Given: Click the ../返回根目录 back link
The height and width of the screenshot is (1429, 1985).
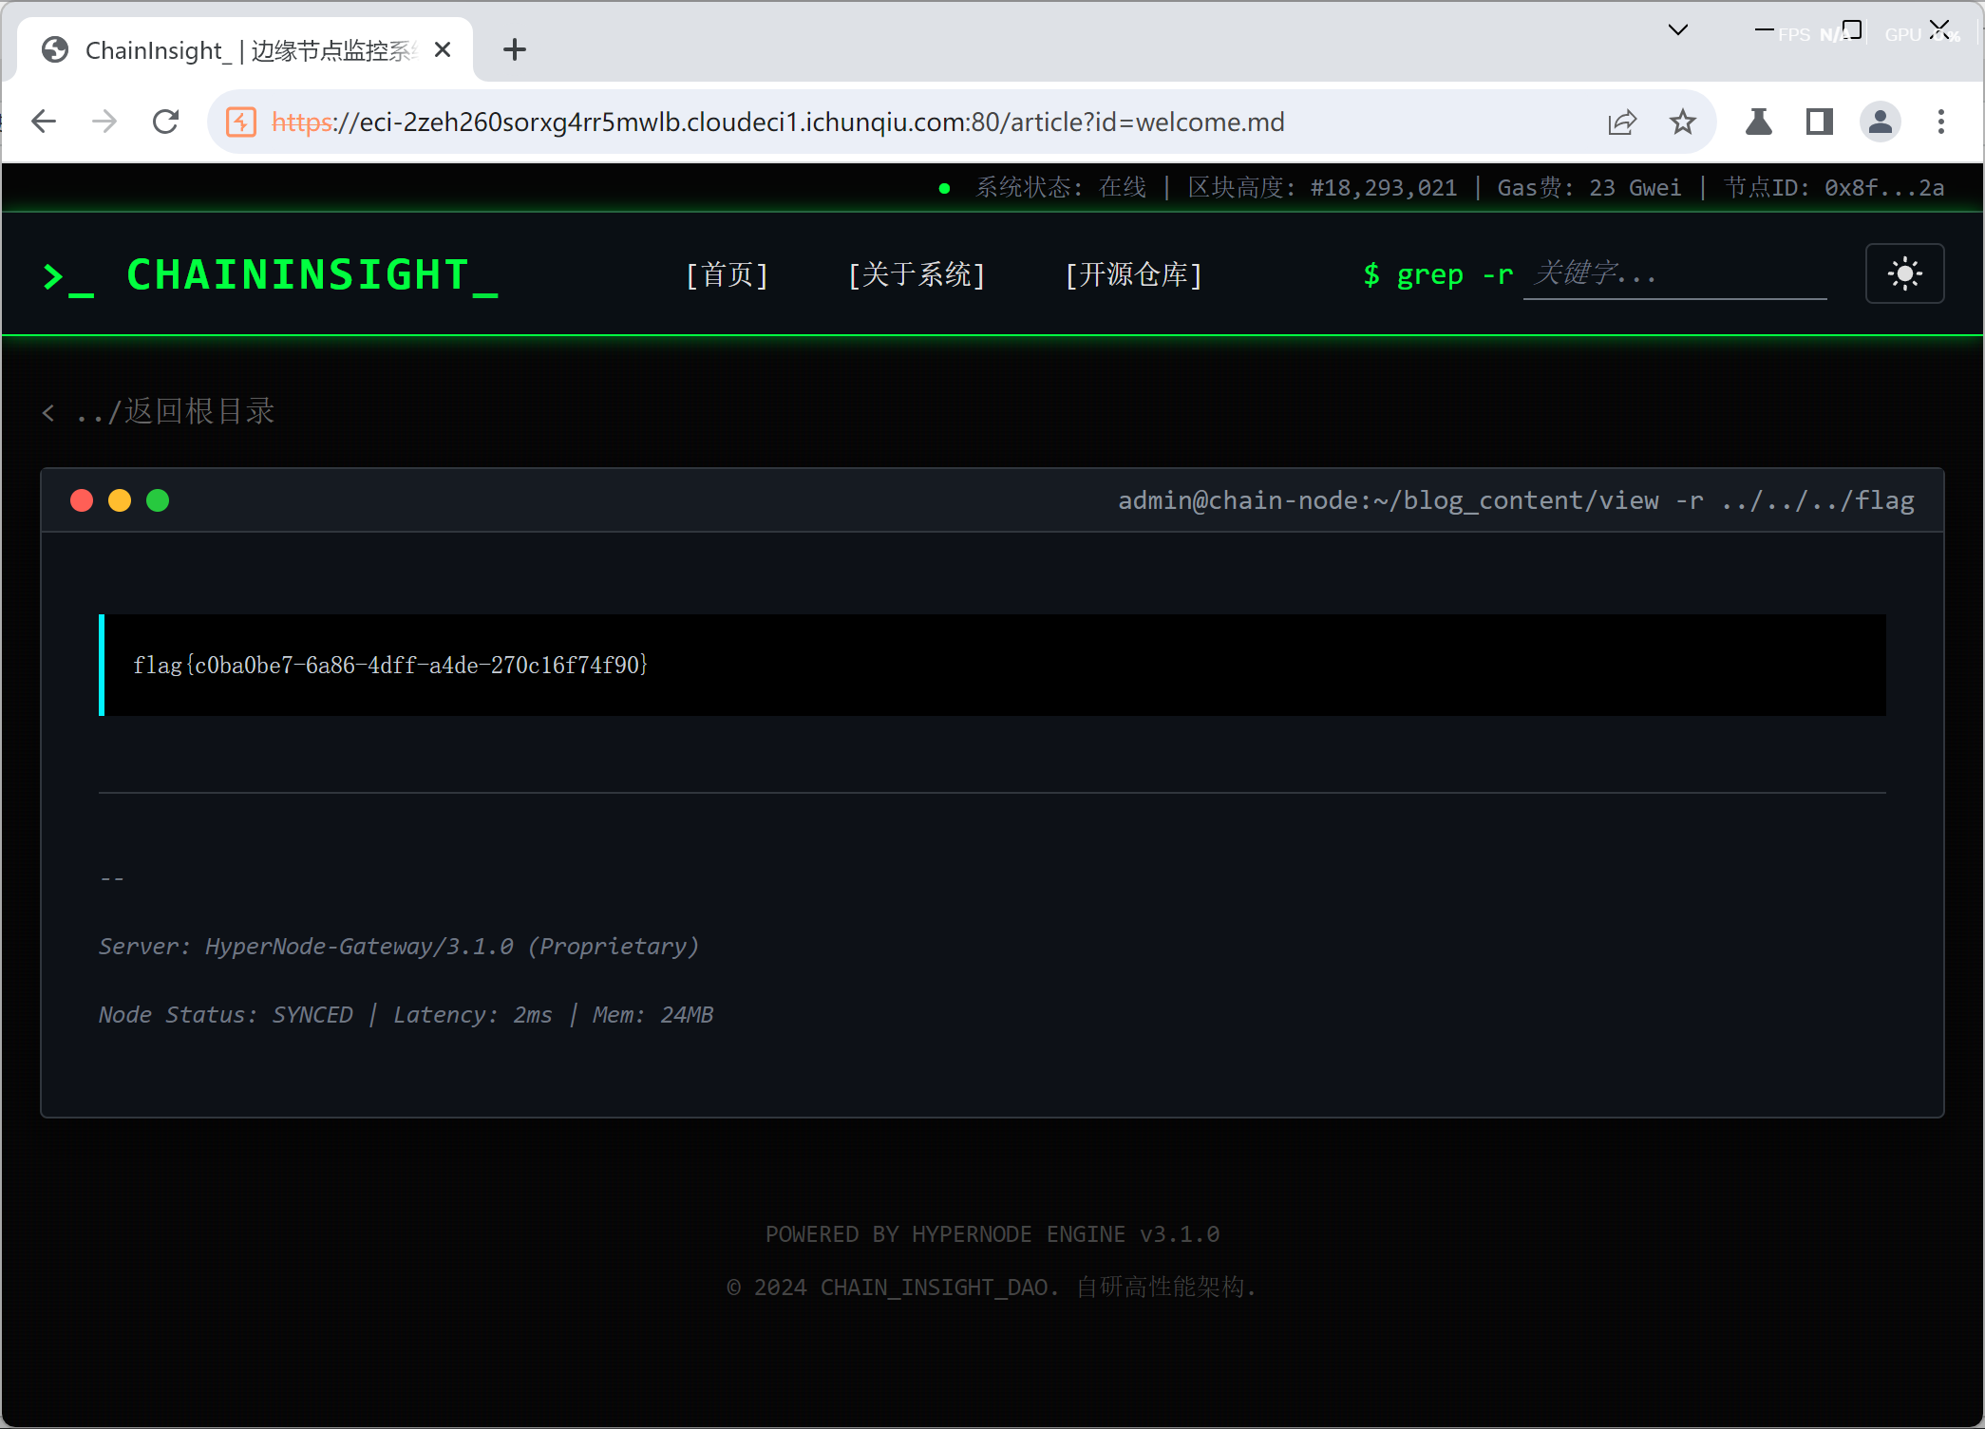Looking at the screenshot, I should click(x=160, y=411).
